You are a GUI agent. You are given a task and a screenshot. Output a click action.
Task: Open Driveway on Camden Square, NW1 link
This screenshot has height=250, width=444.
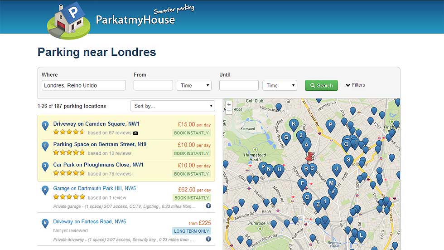coord(96,124)
